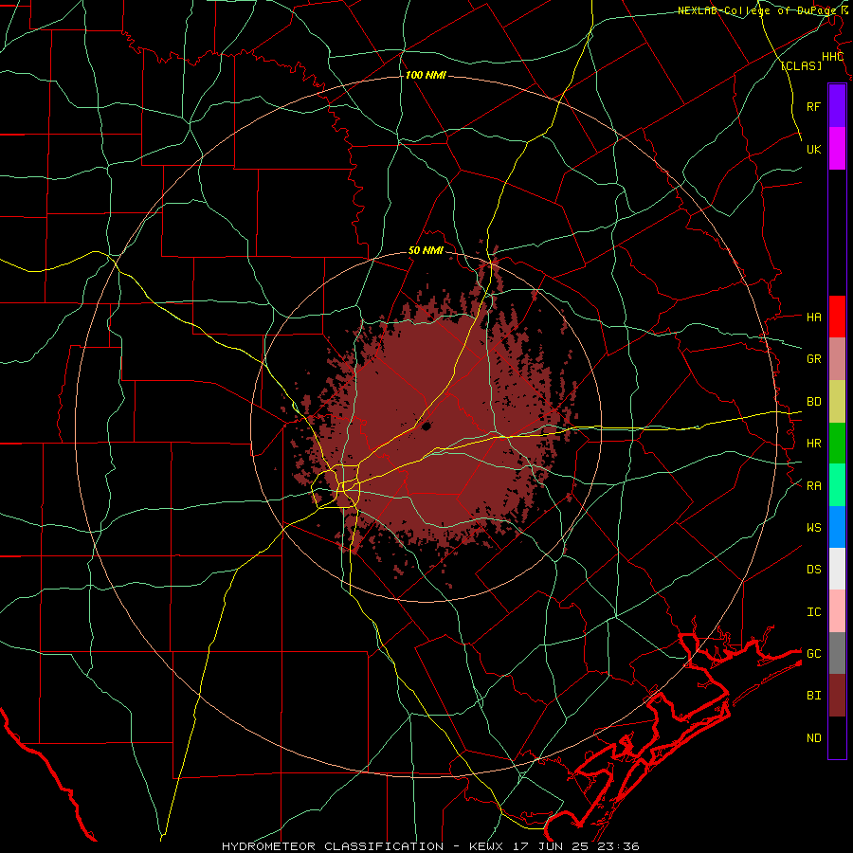Click the UK legend label

pos(813,149)
